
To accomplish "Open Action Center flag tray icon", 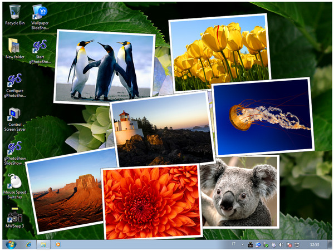I will tap(289, 245).
